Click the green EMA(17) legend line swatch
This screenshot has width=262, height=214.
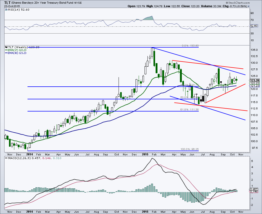click(x=6, y=50)
